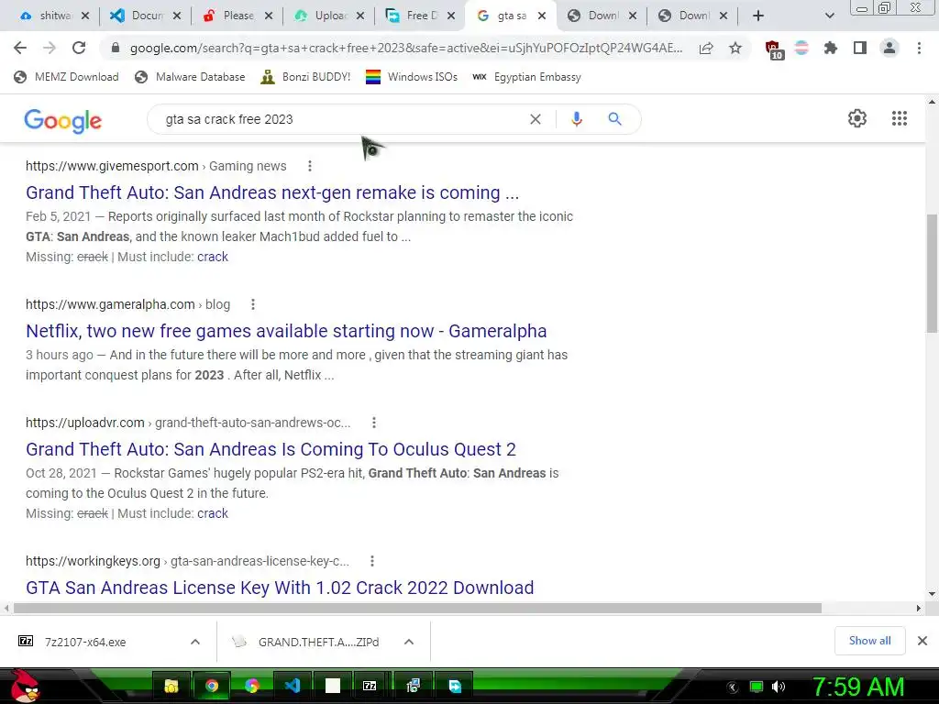Open the tab search dropdown arrow
This screenshot has height=704, width=939.
coord(829,16)
